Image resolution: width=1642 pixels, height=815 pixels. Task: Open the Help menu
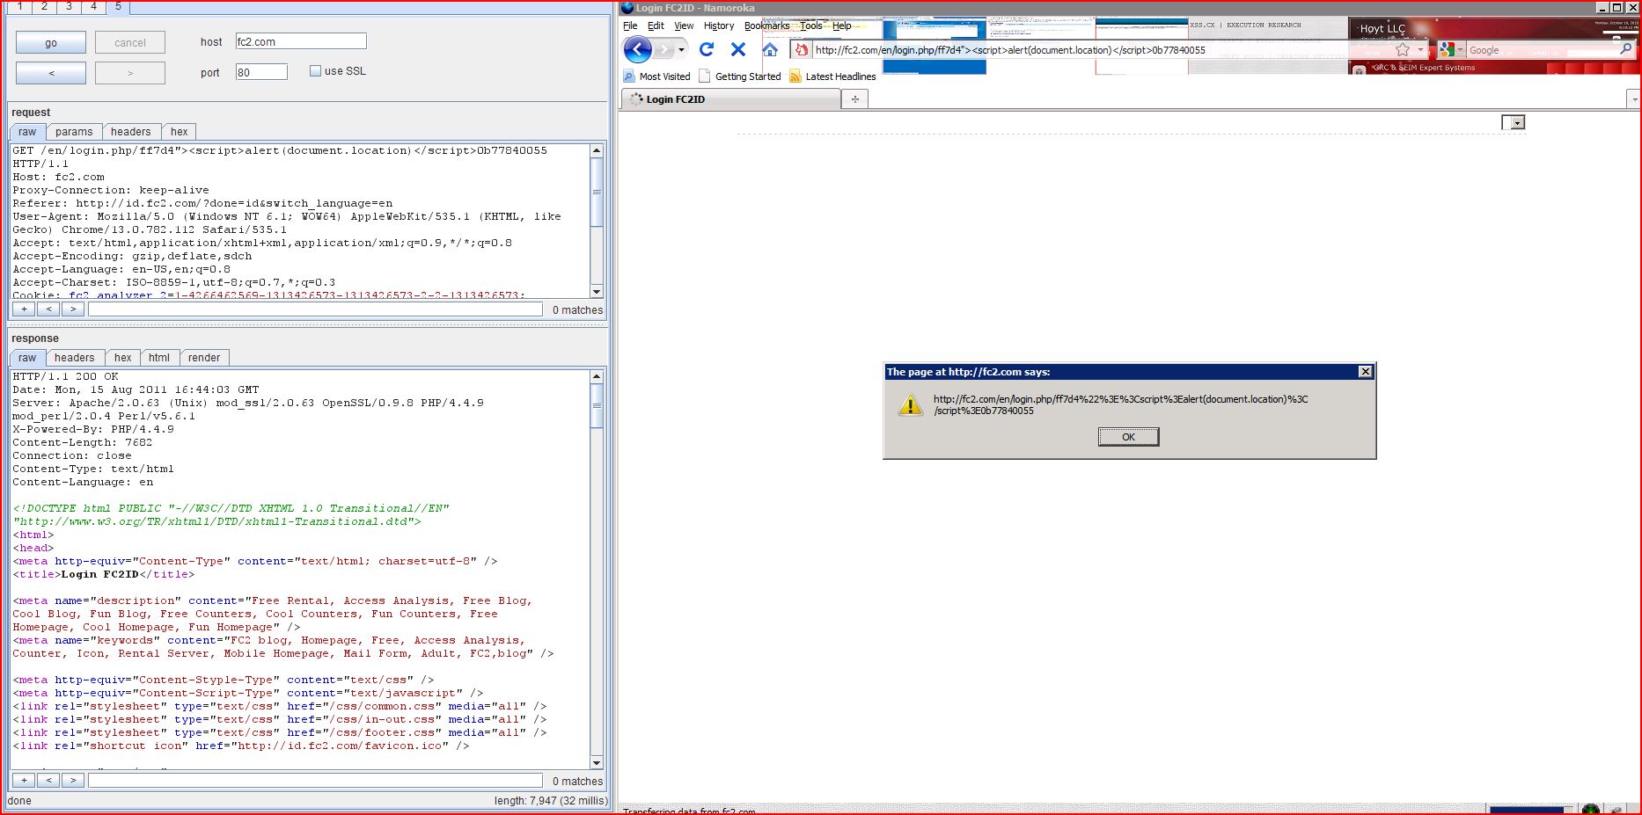point(842,25)
